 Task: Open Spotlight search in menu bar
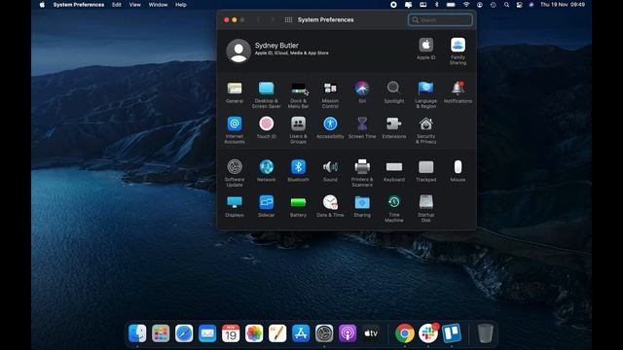506,5
